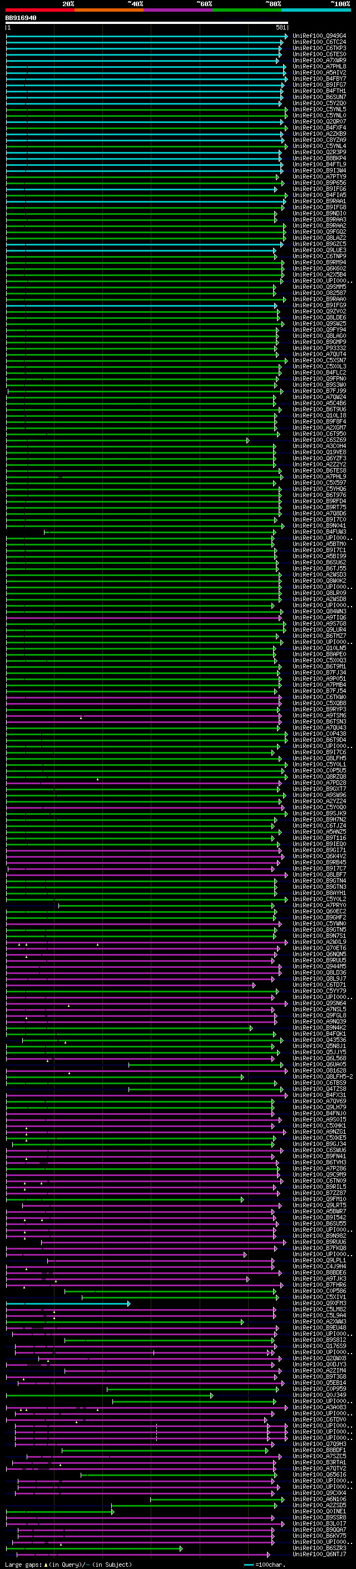Viewport: 356px width, 1569px height.
Task: Select the UniRef100_Q5EB14 label
Action: 319,1383
